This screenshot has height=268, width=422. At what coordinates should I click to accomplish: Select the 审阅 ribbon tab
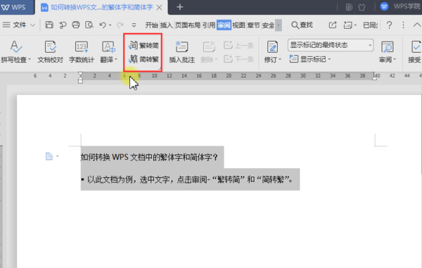point(224,25)
